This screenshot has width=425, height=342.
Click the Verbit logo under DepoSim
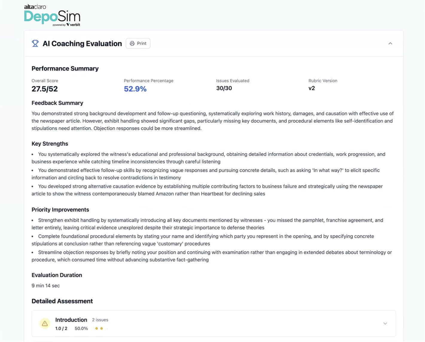coord(73,25)
